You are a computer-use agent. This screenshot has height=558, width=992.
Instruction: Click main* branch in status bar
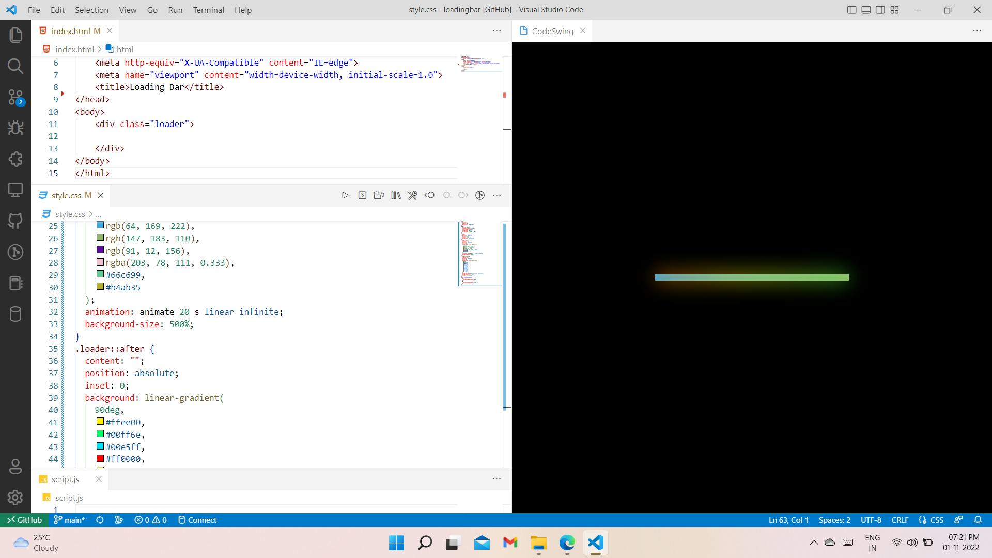(x=69, y=520)
